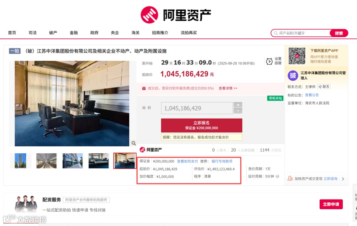357x226 pixels.
Task: Click the 查看如何支付 link
Action: coord(187,161)
